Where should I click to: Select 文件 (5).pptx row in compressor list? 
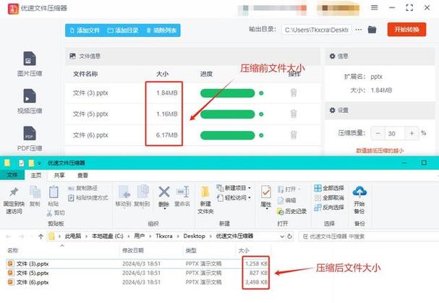click(192, 114)
